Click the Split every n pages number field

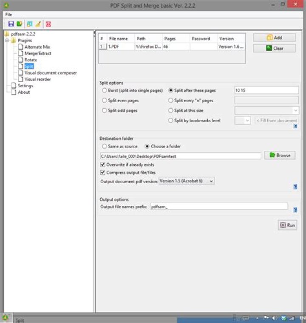pyautogui.click(x=266, y=100)
